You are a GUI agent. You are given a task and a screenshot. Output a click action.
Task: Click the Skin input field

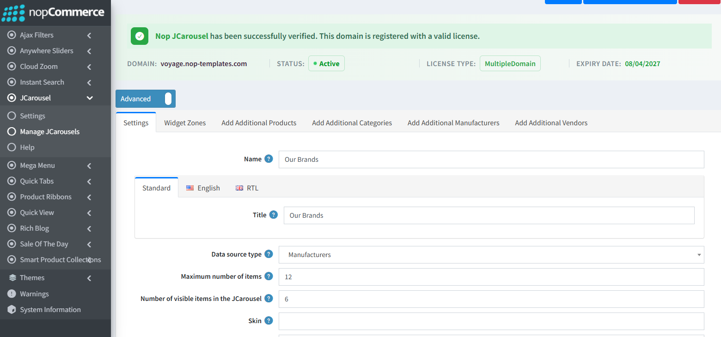coord(491,321)
